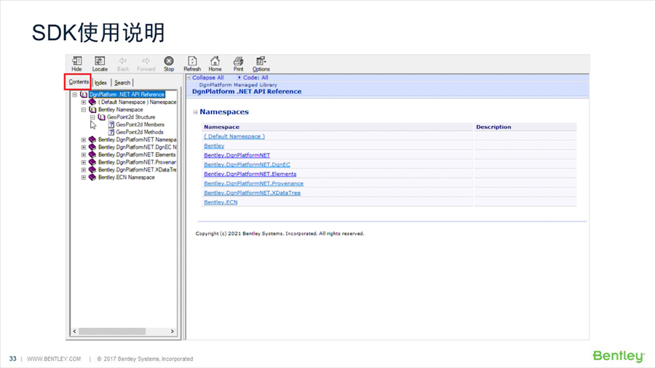
Task: Switch to the Index tab
Action: point(100,83)
